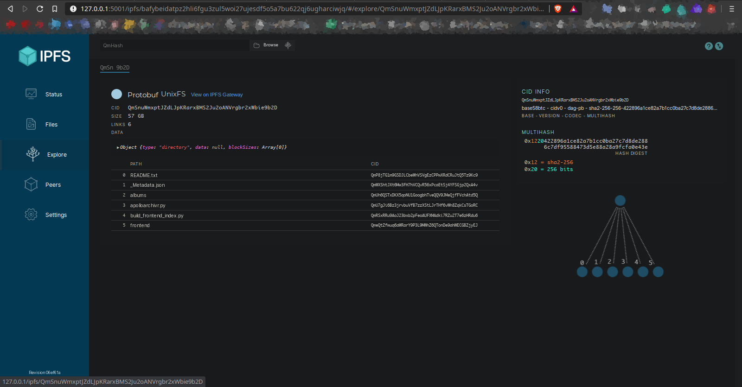Focus the QmHash search field

[174, 45]
